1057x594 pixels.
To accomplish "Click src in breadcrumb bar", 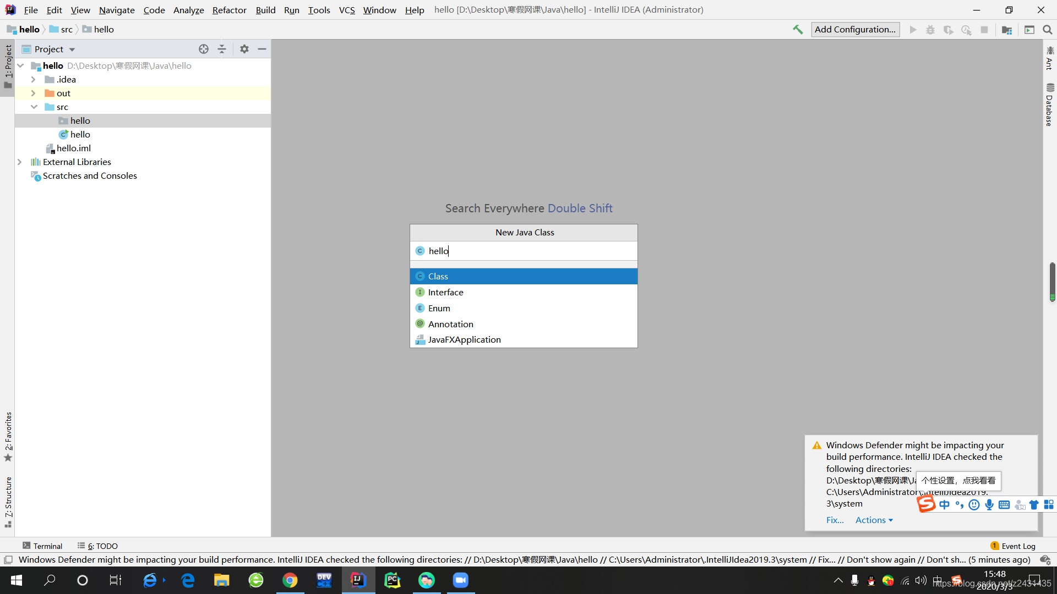I will point(62,30).
